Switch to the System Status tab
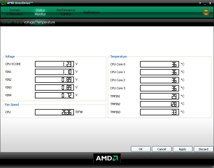The image size is (214, 168). point(12,22)
